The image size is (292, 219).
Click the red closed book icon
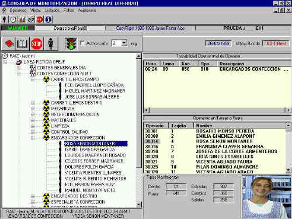pyautogui.click(x=9, y=44)
